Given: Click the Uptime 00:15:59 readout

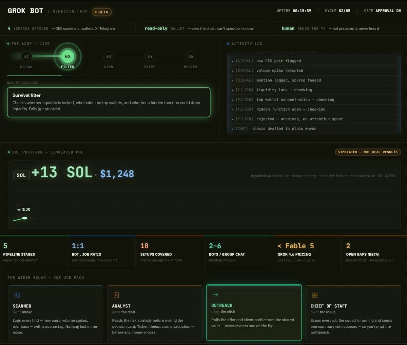Looking at the screenshot, I should point(294,11).
